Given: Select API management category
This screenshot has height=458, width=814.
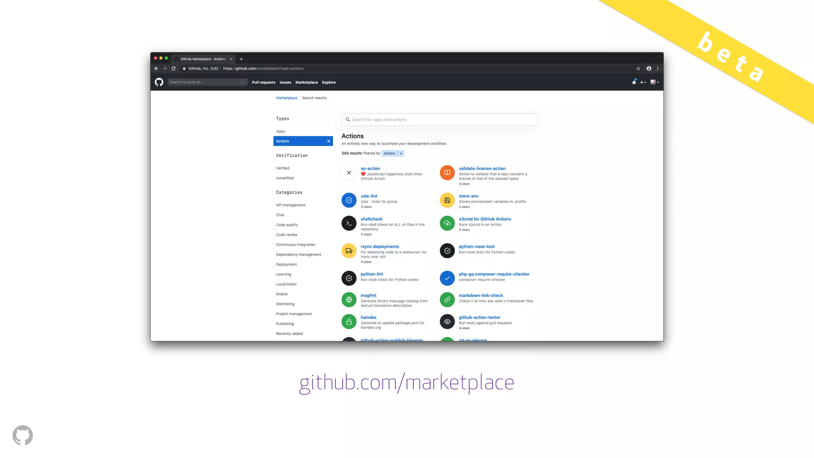Looking at the screenshot, I should tap(291, 205).
